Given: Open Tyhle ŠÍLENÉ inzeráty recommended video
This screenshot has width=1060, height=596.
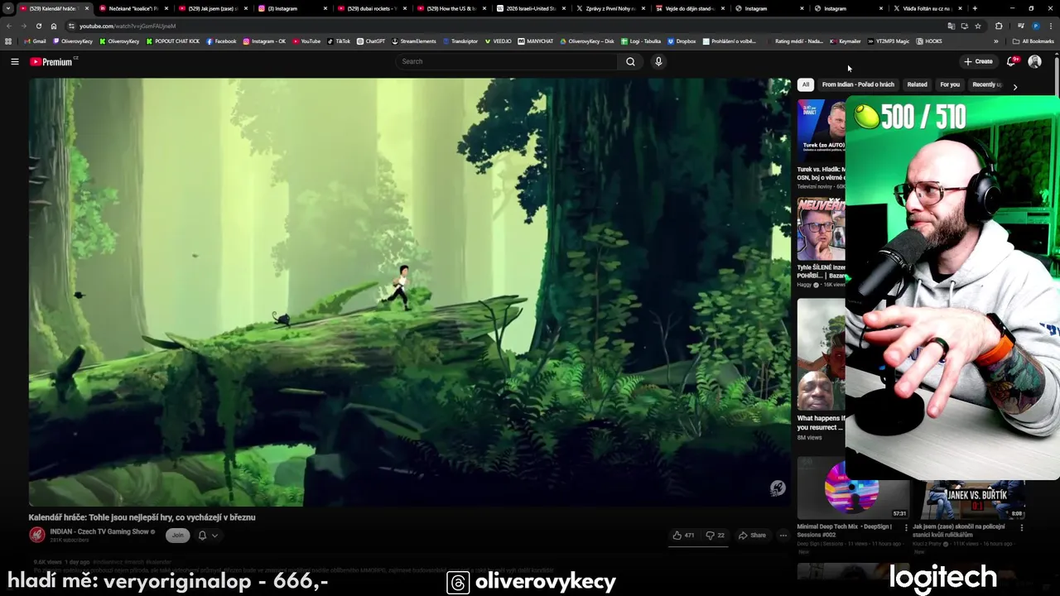Looking at the screenshot, I should 821,228.
